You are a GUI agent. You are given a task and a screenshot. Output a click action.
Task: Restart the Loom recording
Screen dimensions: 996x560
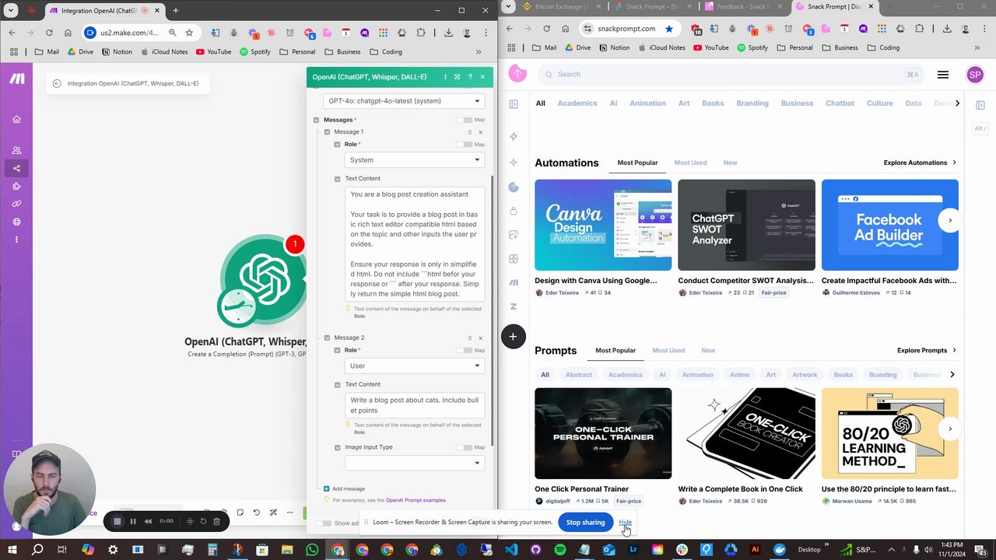click(x=203, y=521)
